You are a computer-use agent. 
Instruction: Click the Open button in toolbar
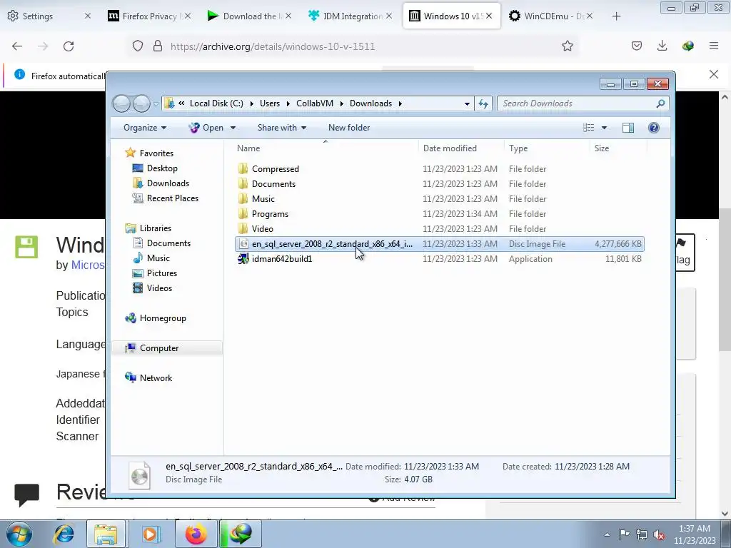pos(206,128)
